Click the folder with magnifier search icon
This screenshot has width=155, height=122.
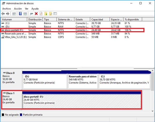[x=51, y=14]
